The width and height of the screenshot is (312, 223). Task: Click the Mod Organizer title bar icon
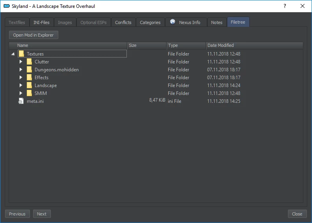point(7,6)
